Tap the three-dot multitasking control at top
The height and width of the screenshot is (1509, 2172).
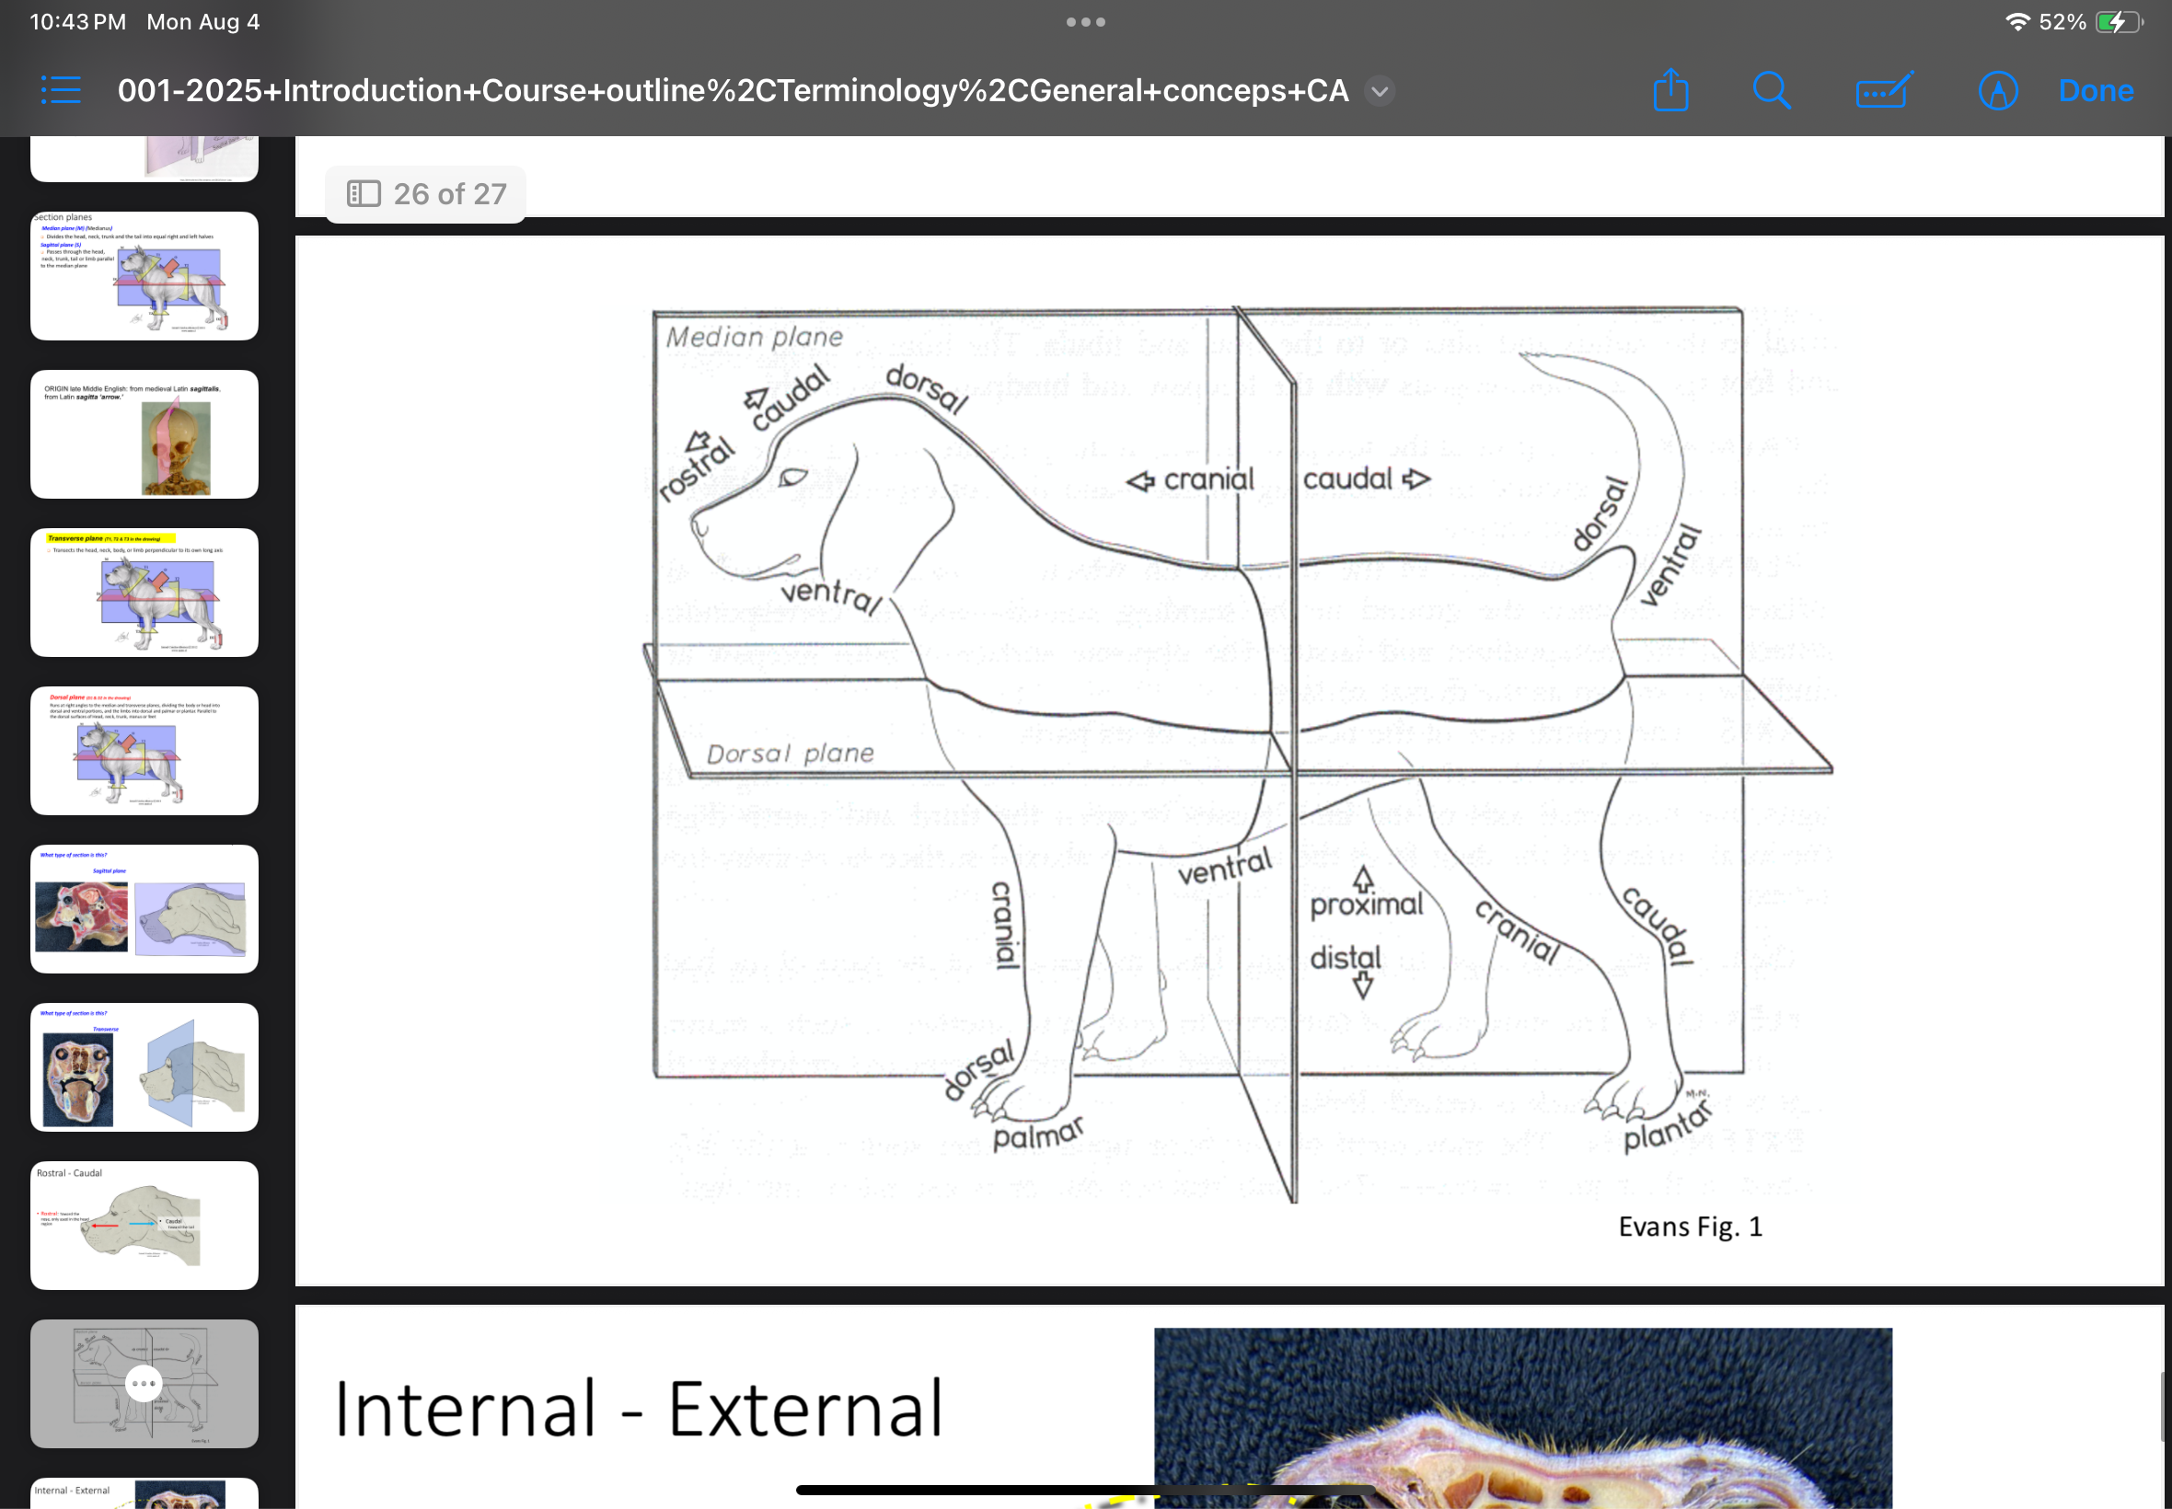pyautogui.click(x=1085, y=22)
